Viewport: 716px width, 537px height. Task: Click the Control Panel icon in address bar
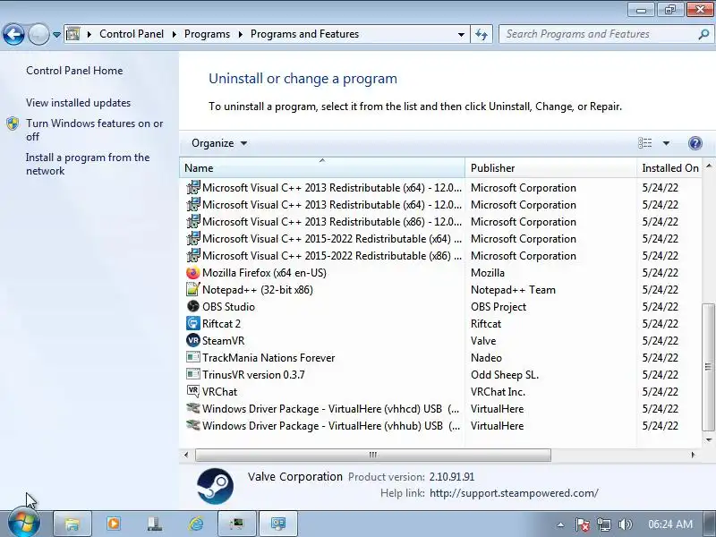(x=73, y=34)
